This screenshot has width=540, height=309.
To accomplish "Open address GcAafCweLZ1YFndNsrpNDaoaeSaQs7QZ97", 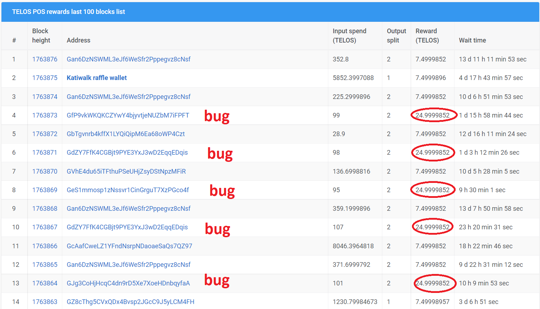I will (x=129, y=246).
